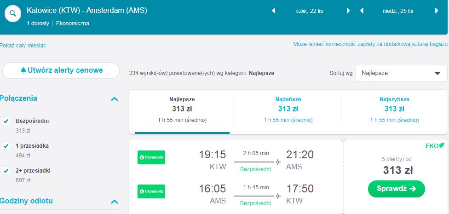Open the Sortuj wg Najlepsze dropdown
The width and height of the screenshot is (449, 214).
pyautogui.click(x=402, y=73)
